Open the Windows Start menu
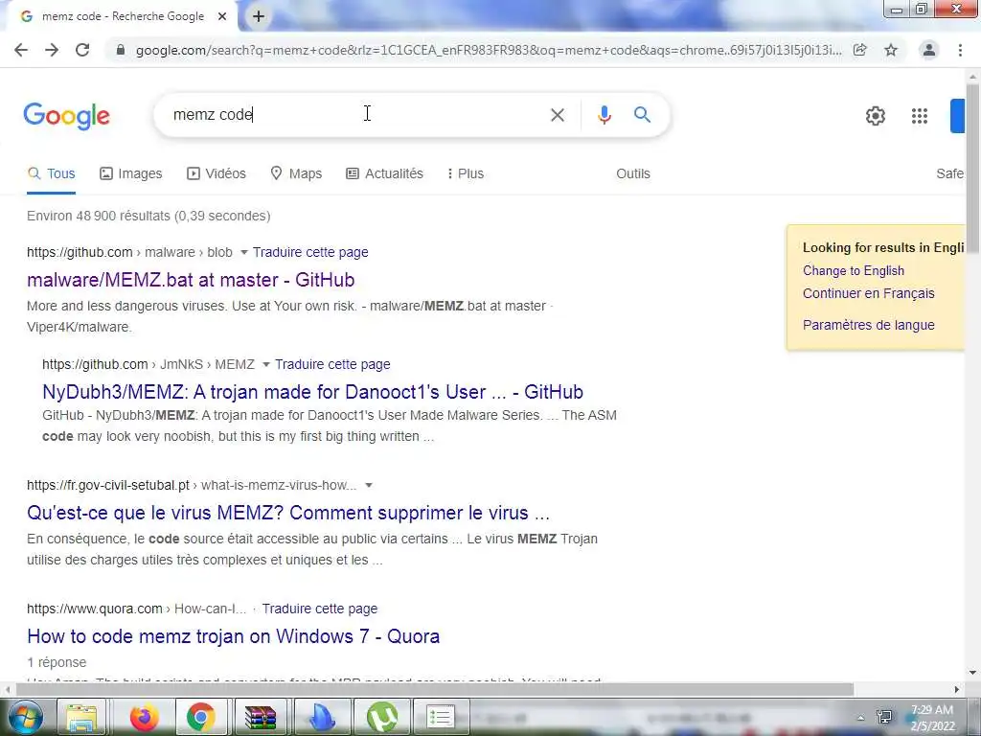This screenshot has height=736, width=981. (25, 717)
